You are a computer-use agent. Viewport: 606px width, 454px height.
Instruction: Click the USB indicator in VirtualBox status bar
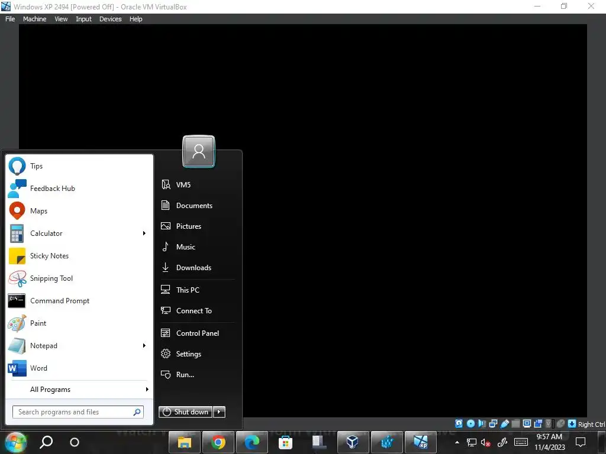tap(504, 423)
